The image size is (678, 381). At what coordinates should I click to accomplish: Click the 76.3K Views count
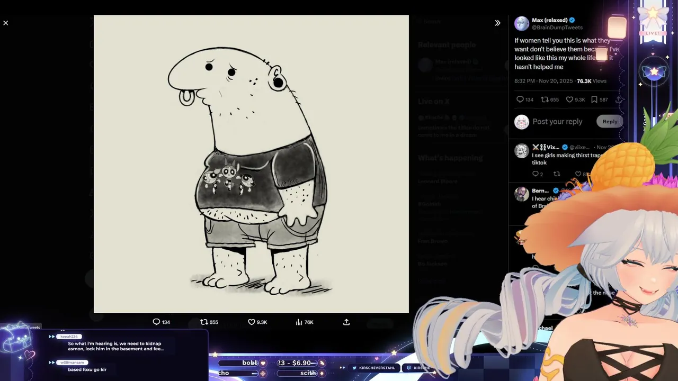tap(592, 81)
